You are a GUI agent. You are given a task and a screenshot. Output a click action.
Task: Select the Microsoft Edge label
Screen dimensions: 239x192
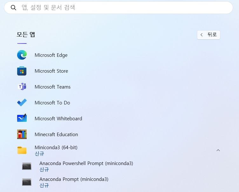(51, 55)
